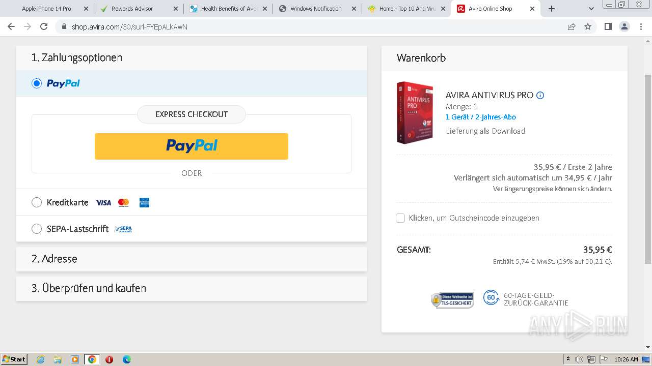Click the Chrome taskbar icon
Screen dimensions: 652x366
click(92, 359)
